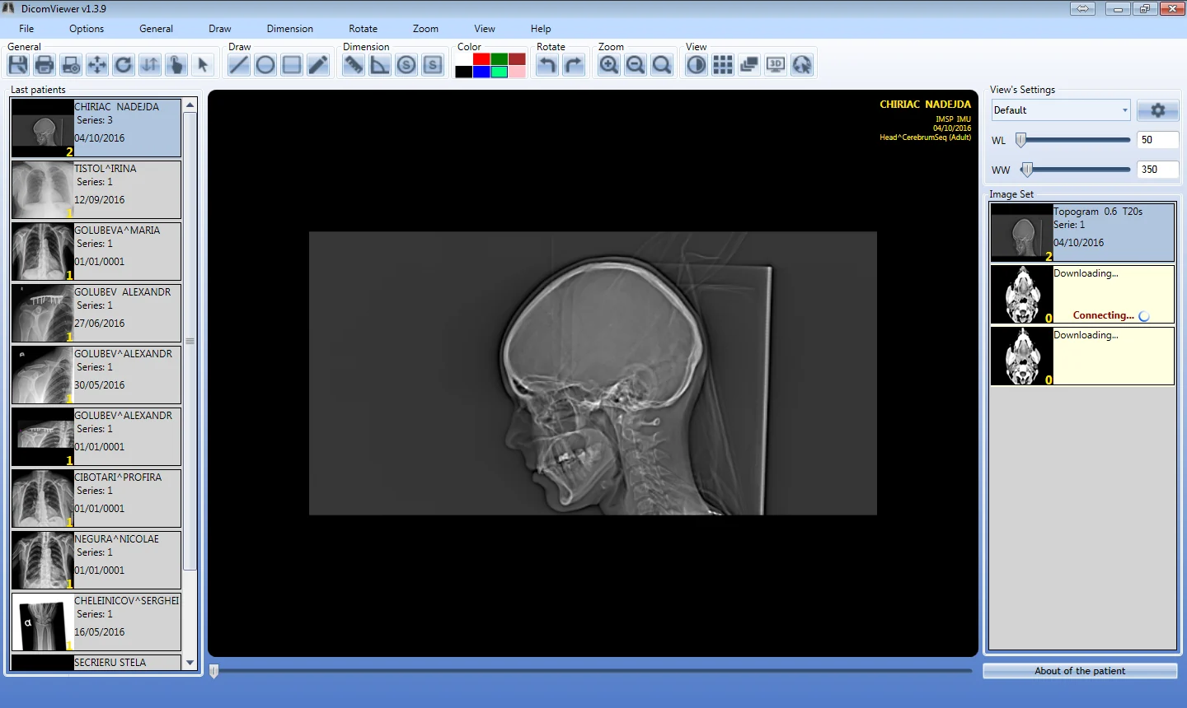Open the Options menu
Image resolution: width=1187 pixels, height=708 pixels.
[x=87, y=29]
